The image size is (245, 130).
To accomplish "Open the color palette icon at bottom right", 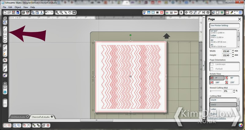I will click(x=240, y=125).
